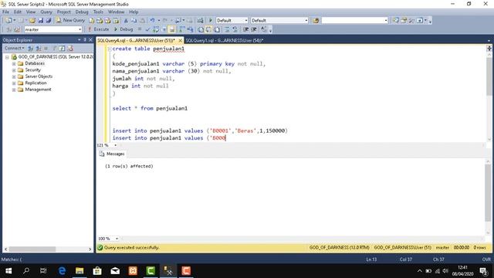Open File Explorer from the taskbar
Viewport: 494px width, 278px height.
80,271
